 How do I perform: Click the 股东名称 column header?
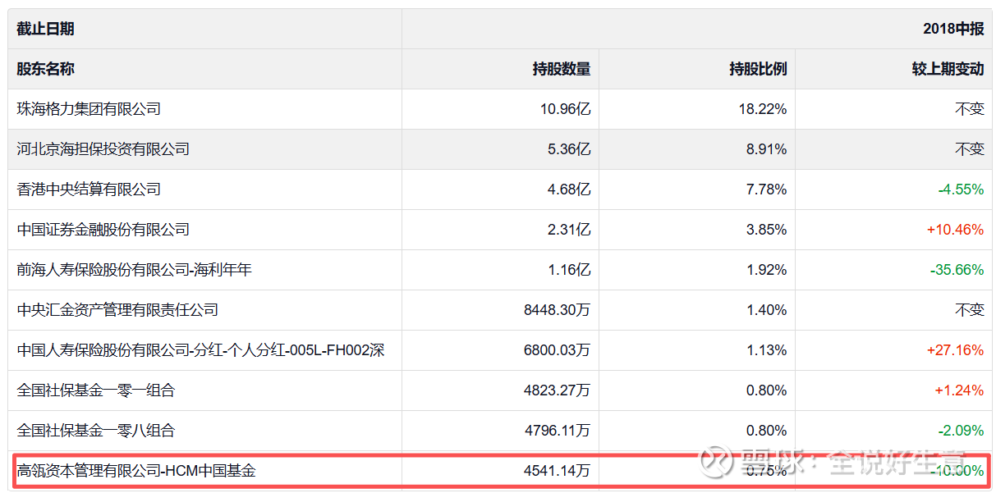point(46,69)
